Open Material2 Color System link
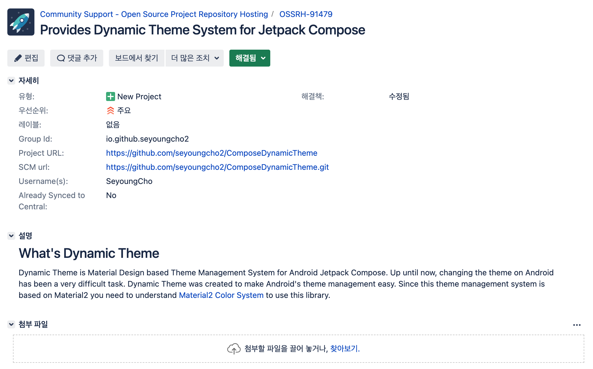Image resolution: width=593 pixels, height=369 pixels. tap(221, 295)
